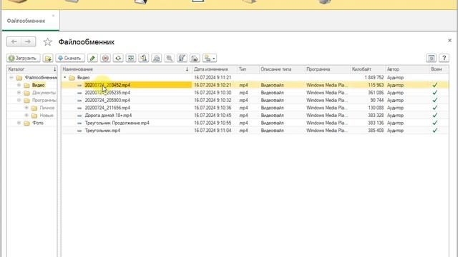Select file 20200724_211656.mp4
The width and height of the screenshot is (458, 257).
click(x=107, y=108)
